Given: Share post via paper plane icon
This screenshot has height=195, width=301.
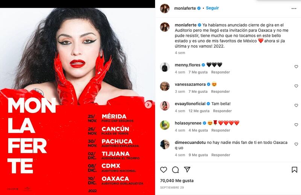Looking at the screenshot, I should [x=187, y=169].
